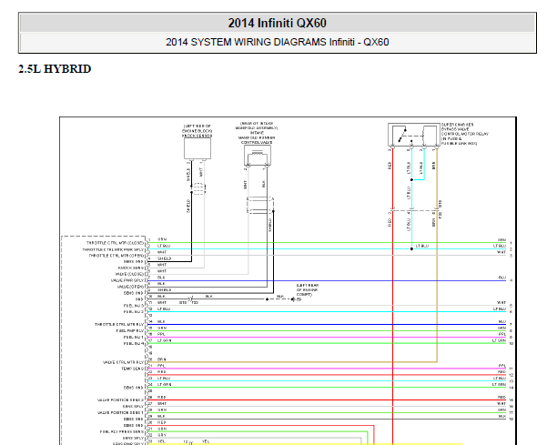
Task: Click the ground symbol left of the engine compartment note
Action: [293, 299]
